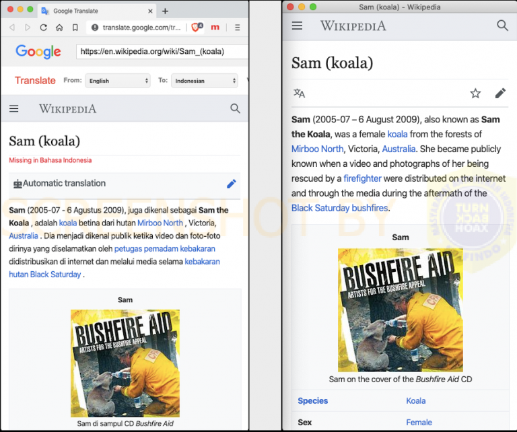This screenshot has height=432, width=517.
Task: Click Bushfire Aid thumbnail in translated page
Action: point(125,363)
